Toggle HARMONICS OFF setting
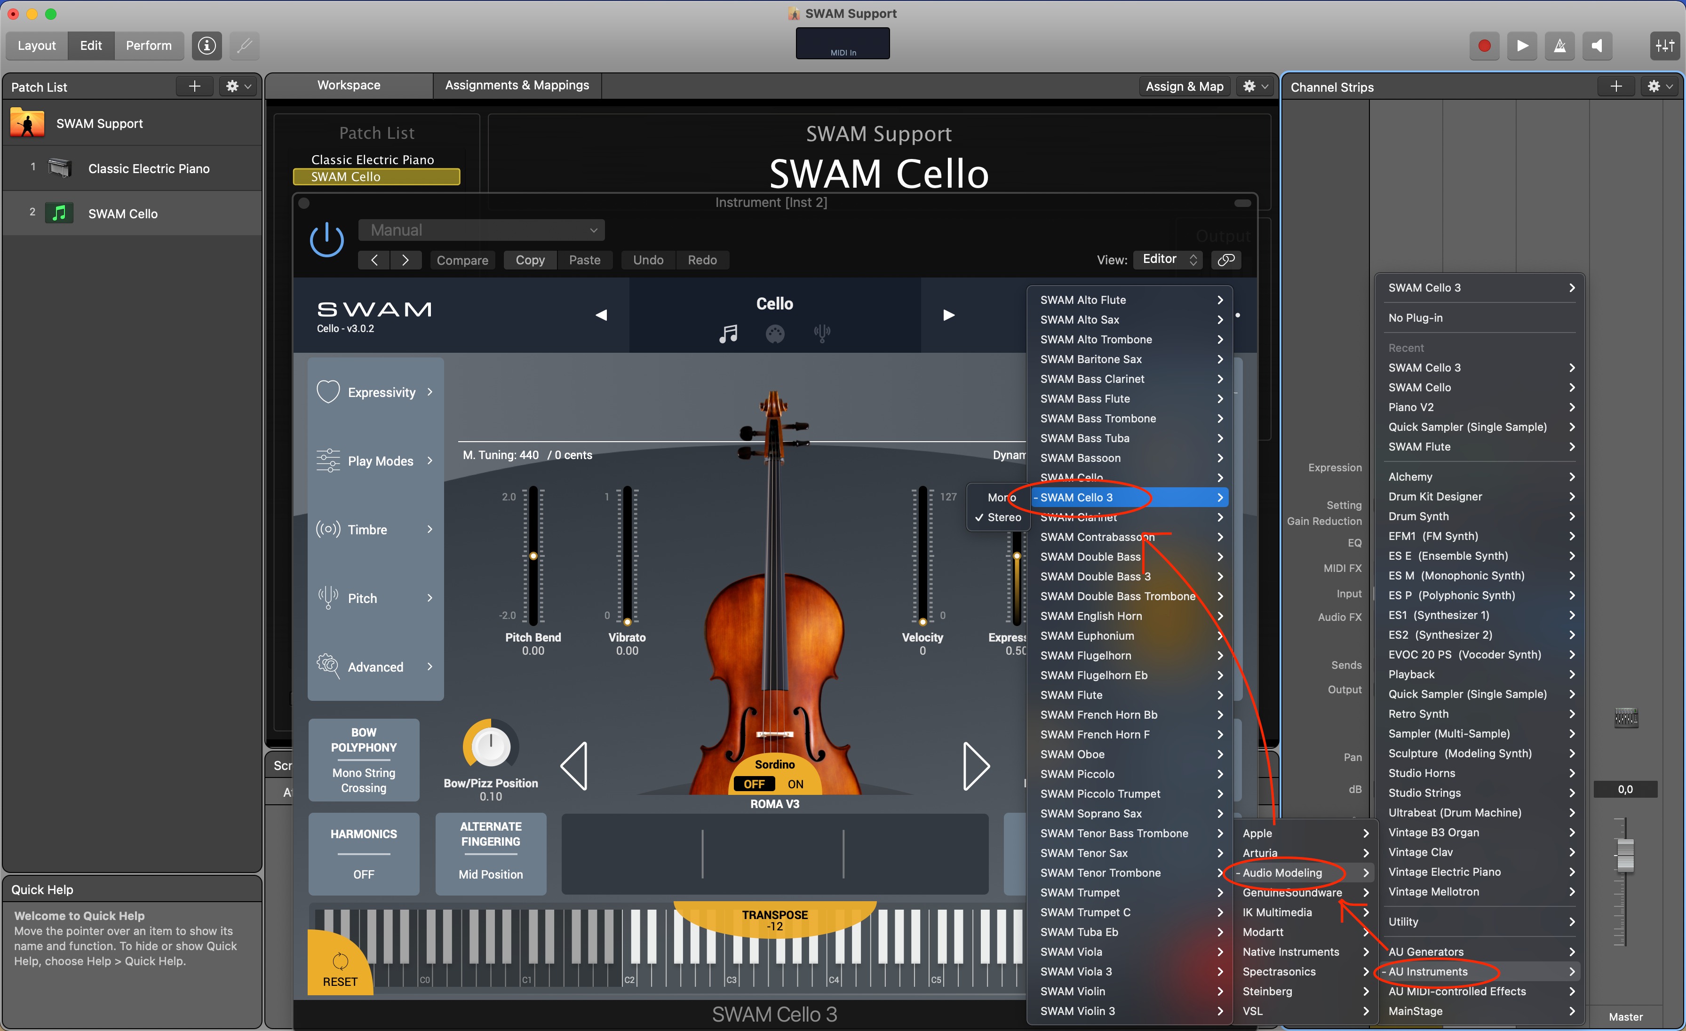Screen dimensions: 1686x1031 363,854
